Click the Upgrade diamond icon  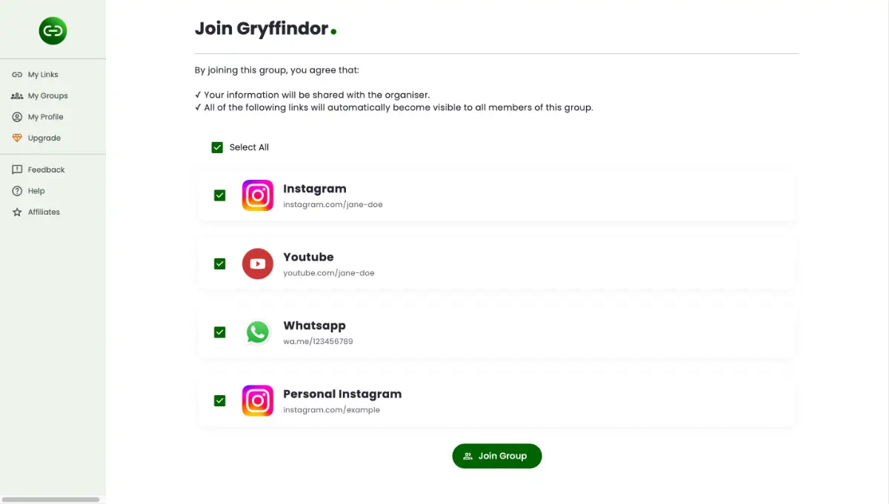click(17, 138)
